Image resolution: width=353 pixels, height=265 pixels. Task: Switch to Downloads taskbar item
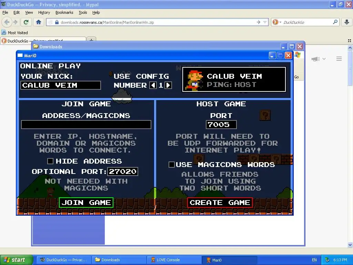point(119,260)
